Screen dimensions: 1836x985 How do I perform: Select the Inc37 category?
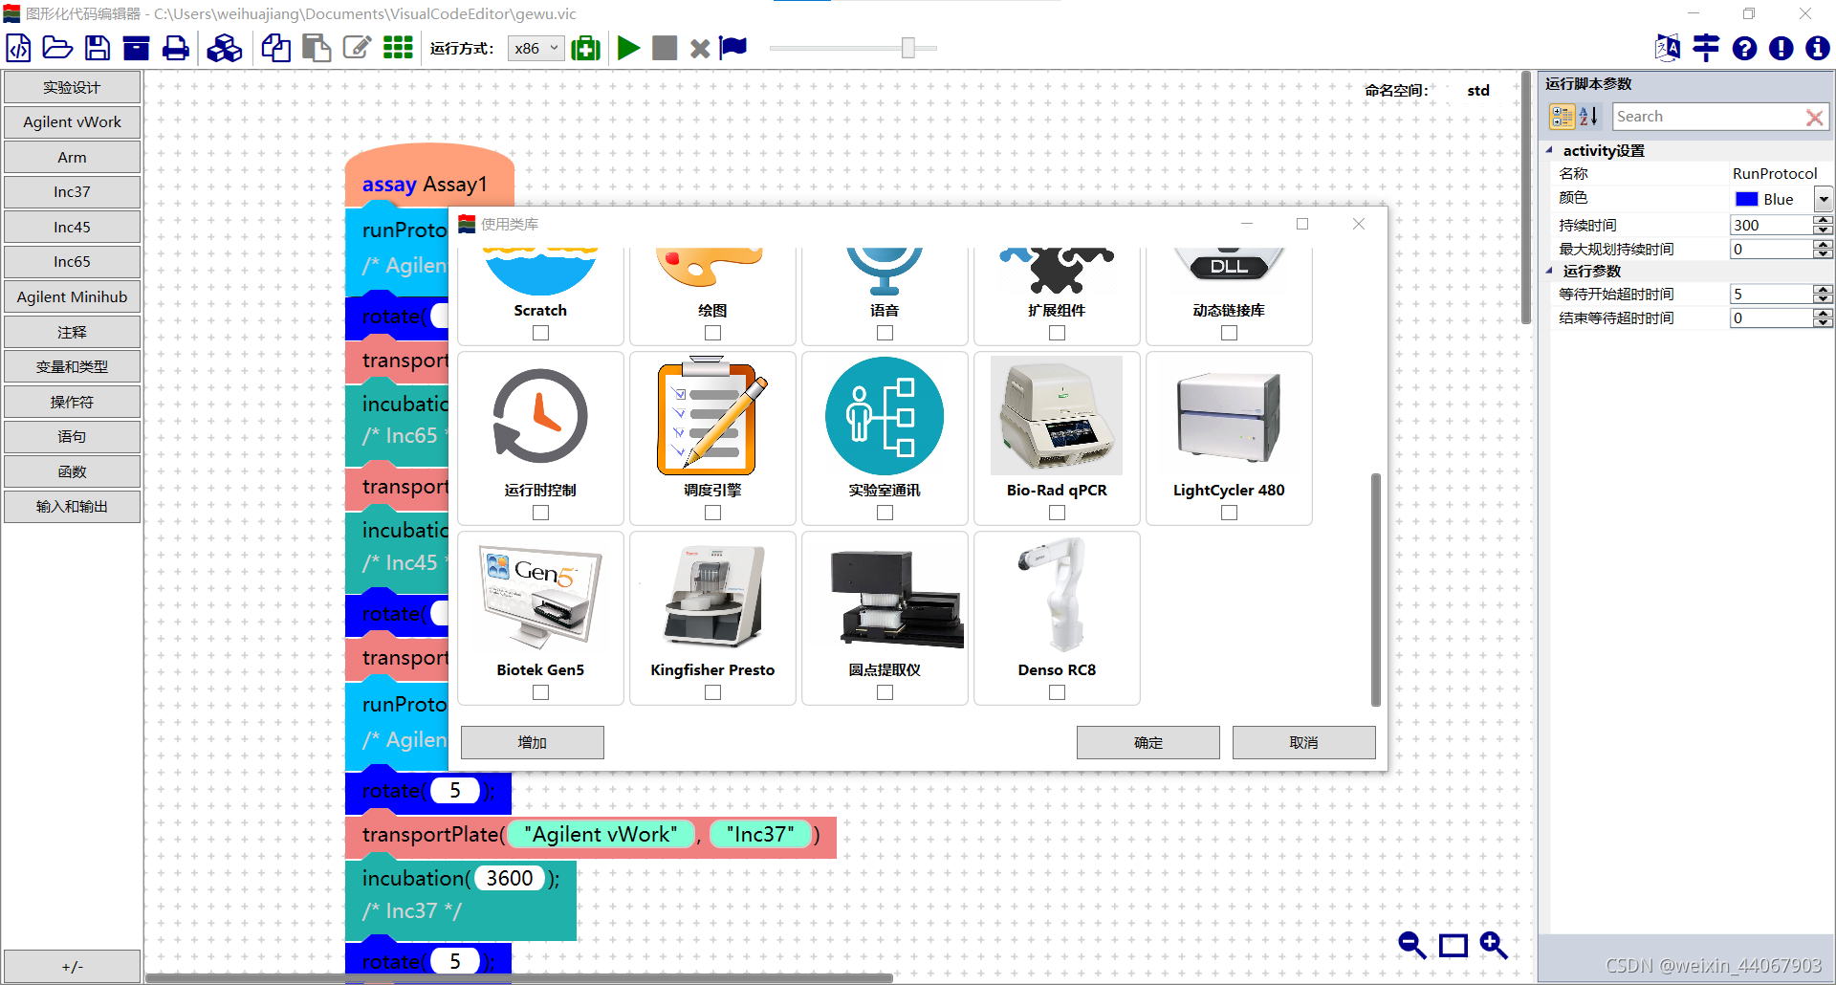72,191
